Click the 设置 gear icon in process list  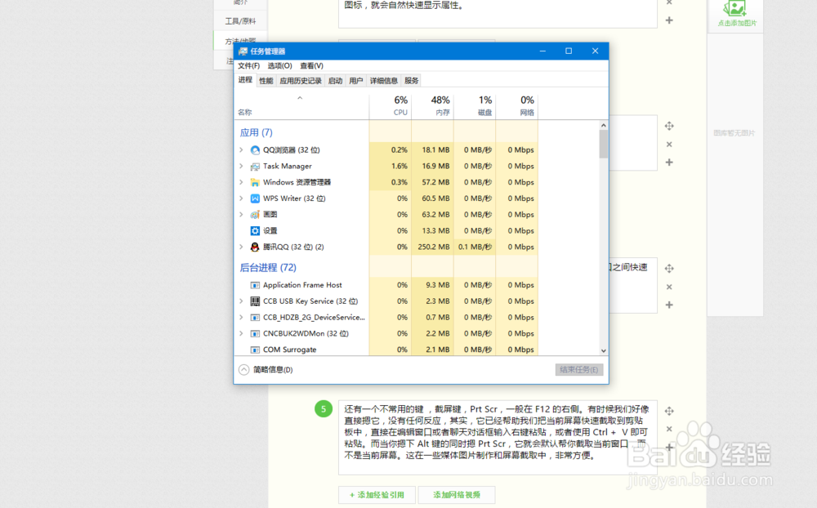pos(253,230)
